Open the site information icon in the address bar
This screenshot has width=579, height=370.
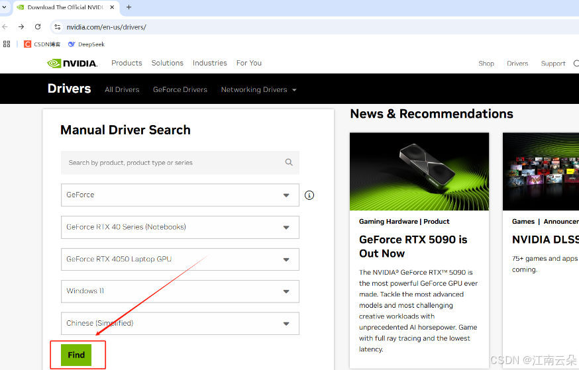coord(57,27)
